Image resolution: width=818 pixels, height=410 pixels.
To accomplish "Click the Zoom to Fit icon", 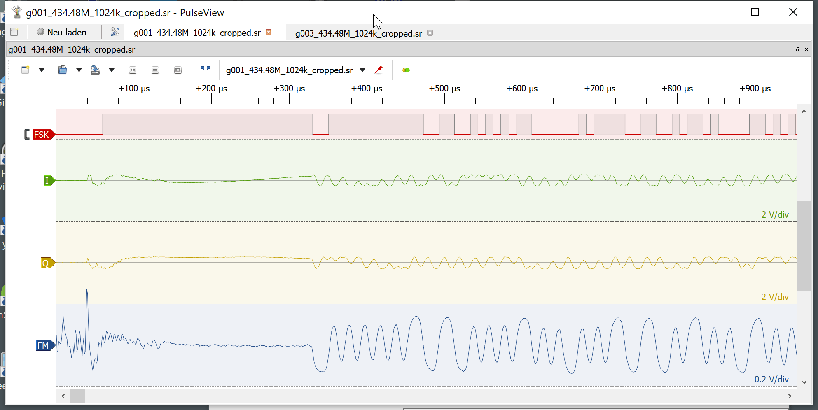I will [178, 70].
